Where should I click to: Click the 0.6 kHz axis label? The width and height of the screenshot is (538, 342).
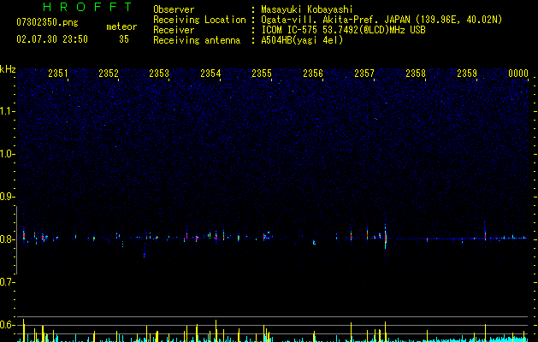point(7,325)
